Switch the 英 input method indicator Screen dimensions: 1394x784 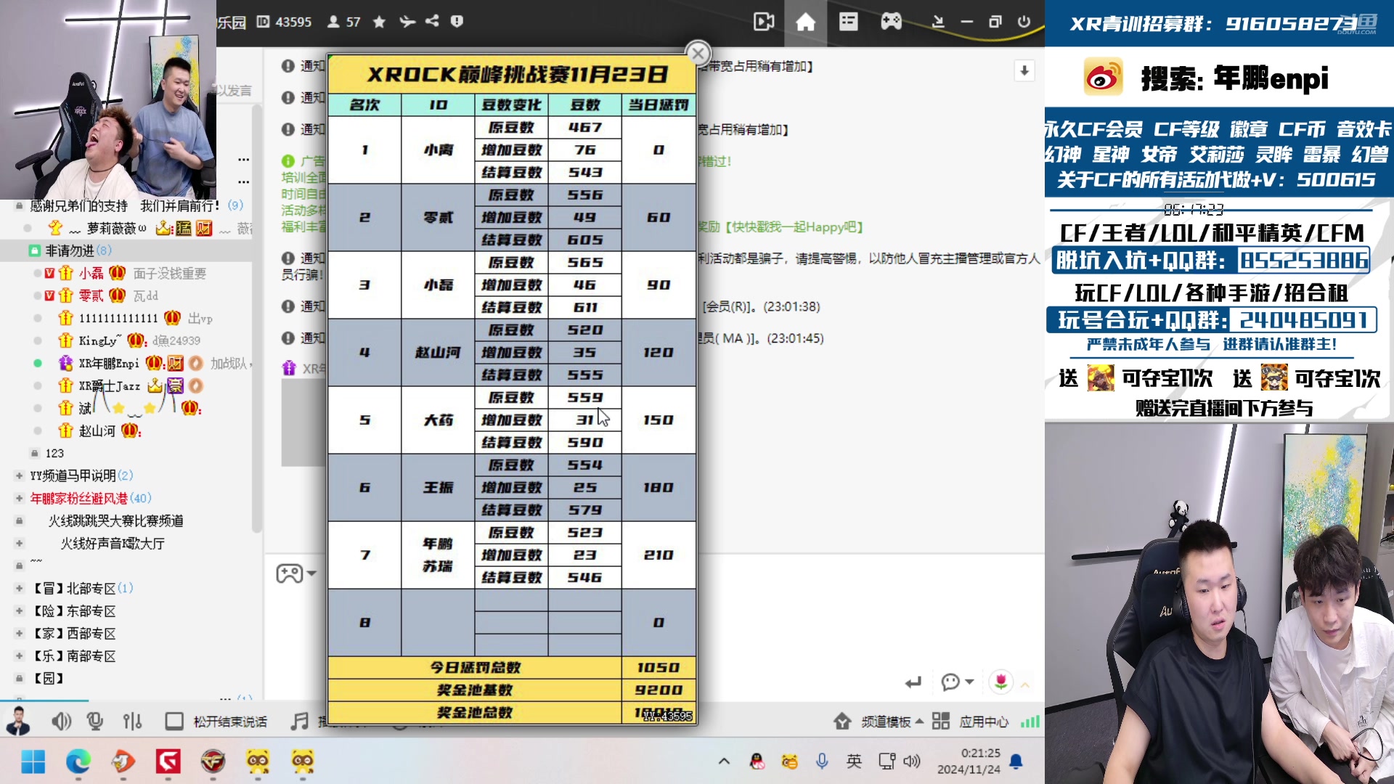click(854, 761)
